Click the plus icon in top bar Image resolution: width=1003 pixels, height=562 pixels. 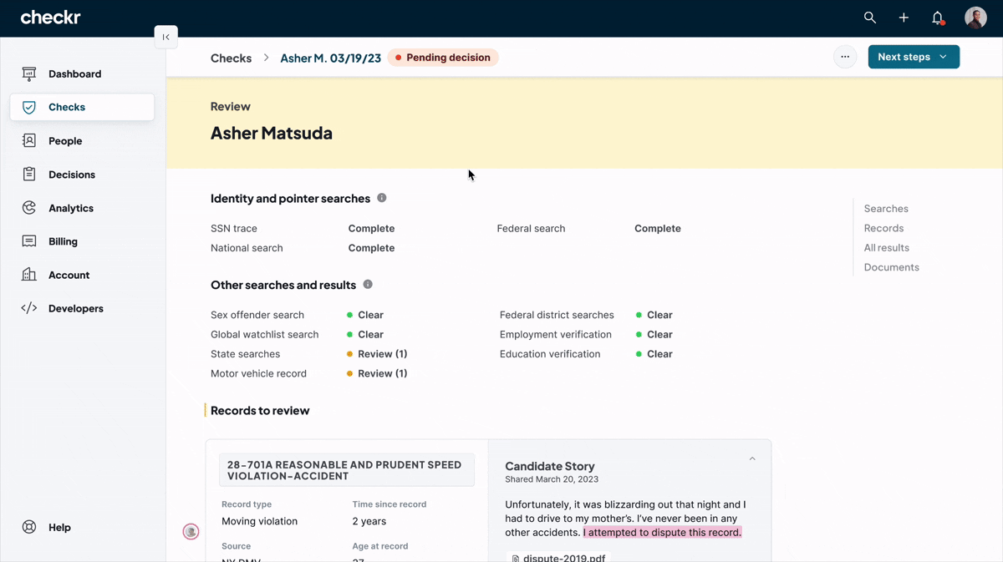coord(904,18)
